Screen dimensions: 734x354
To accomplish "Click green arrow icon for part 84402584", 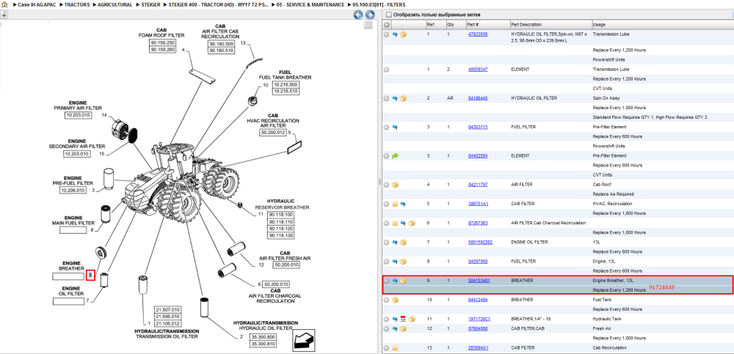I will click(395, 155).
